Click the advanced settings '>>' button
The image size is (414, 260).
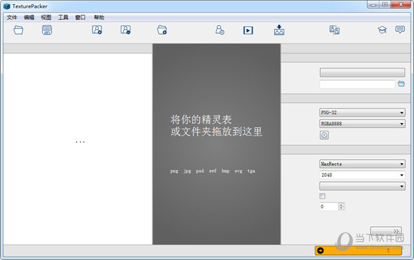pos(386,231)
